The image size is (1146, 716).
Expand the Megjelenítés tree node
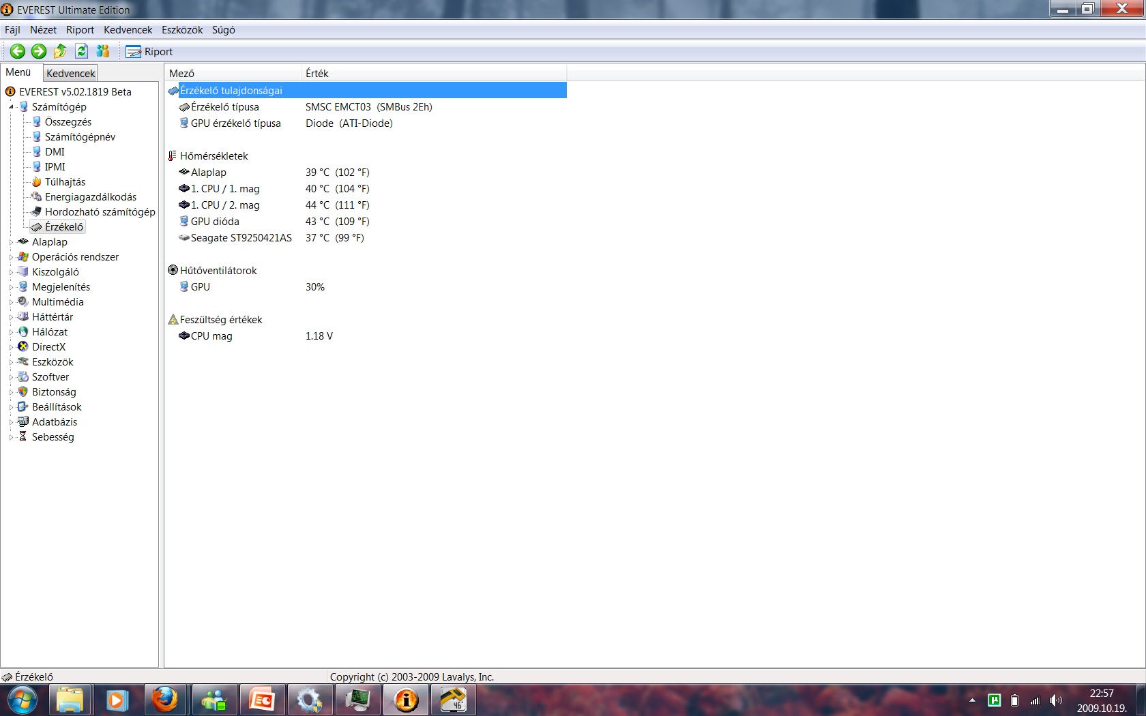point(11,287)
